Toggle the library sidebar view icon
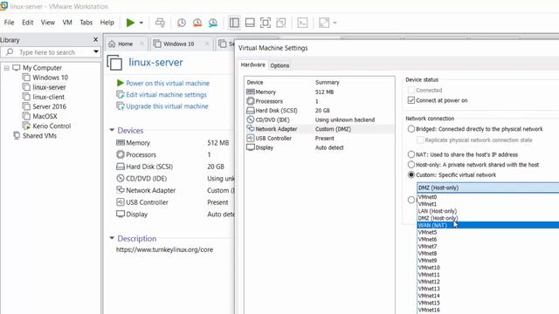Screen dimensions: 559x314 pos(234,23)
